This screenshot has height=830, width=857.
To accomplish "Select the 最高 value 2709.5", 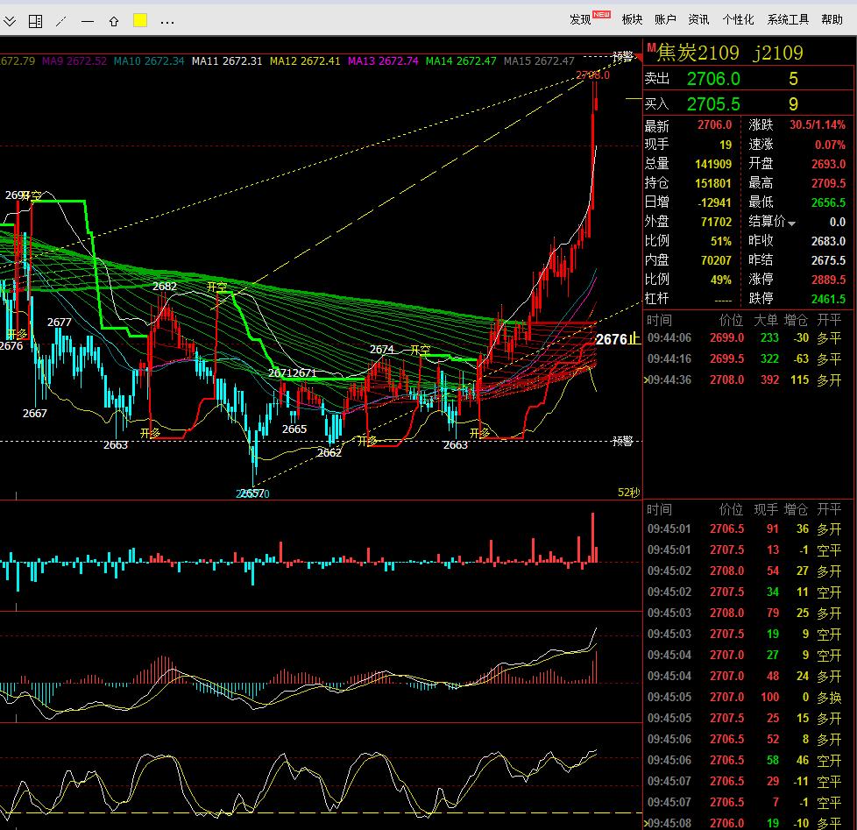I will click(x=828, y=183).
